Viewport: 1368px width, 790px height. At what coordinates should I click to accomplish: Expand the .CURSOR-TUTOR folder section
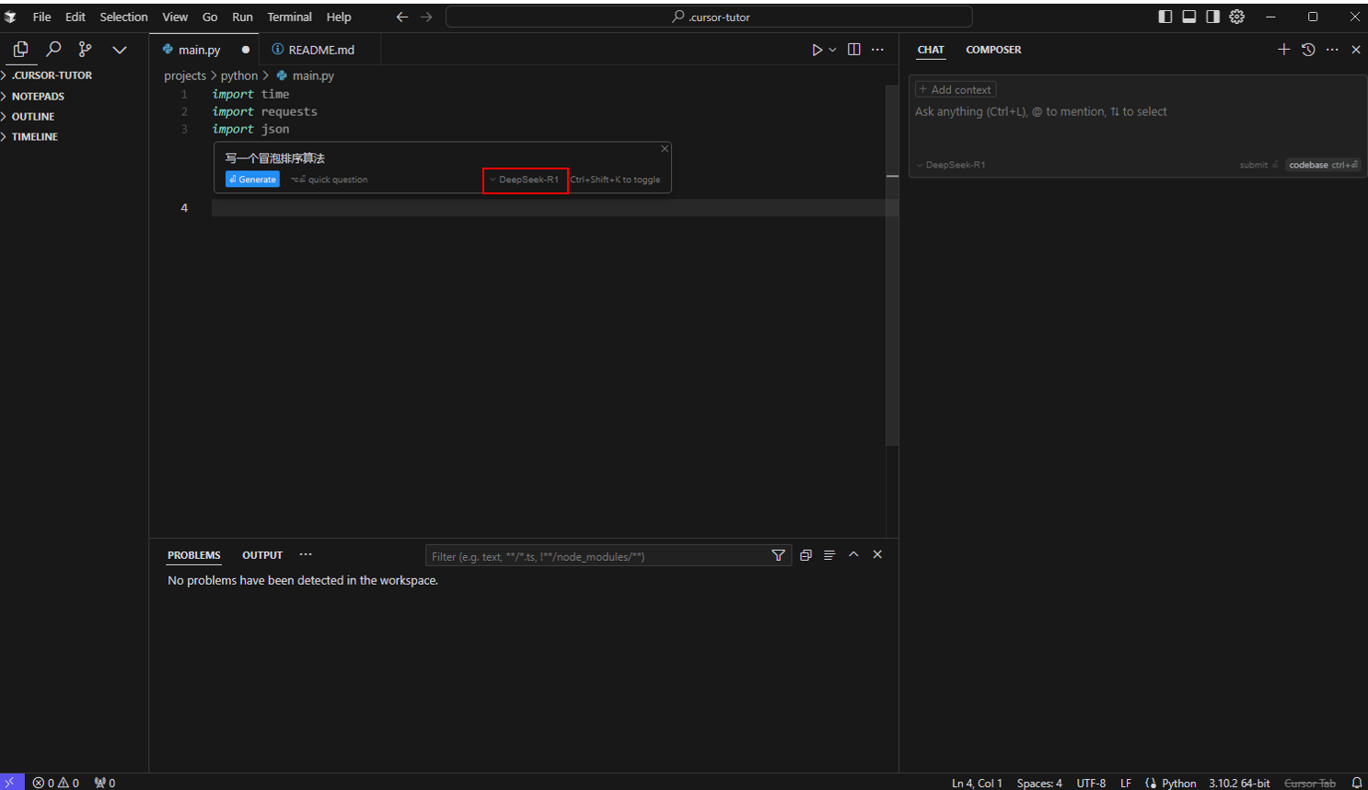(75, 76)
